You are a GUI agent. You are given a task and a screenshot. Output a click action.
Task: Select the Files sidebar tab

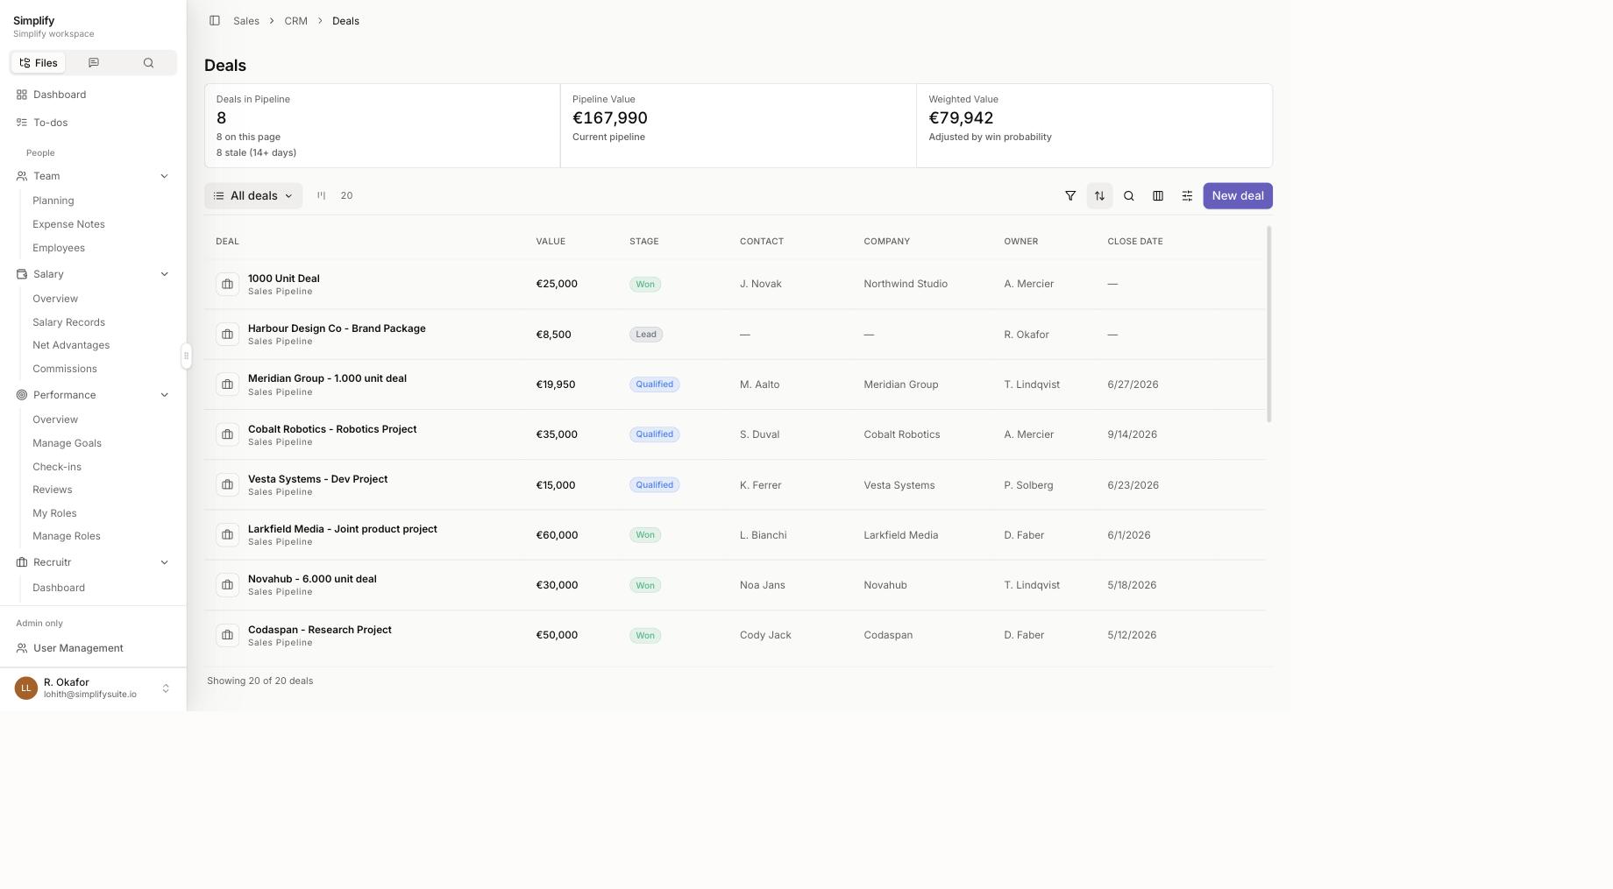(x=39, y=63)
